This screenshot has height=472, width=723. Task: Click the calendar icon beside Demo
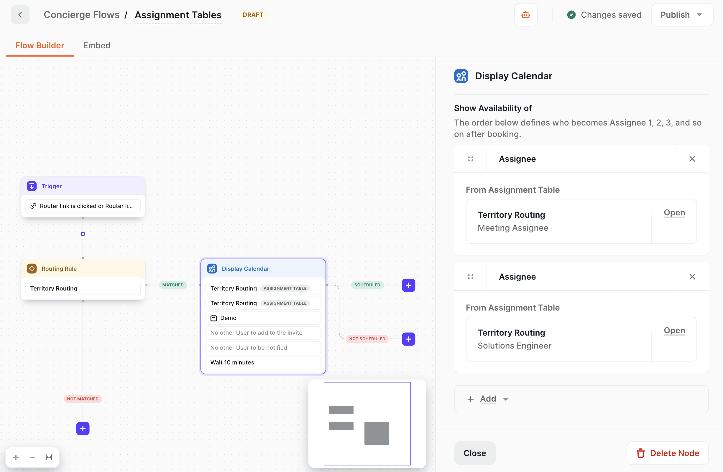coord(214,318)
